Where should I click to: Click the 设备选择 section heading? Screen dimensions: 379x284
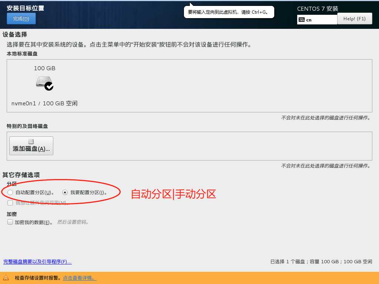(15, 34)
